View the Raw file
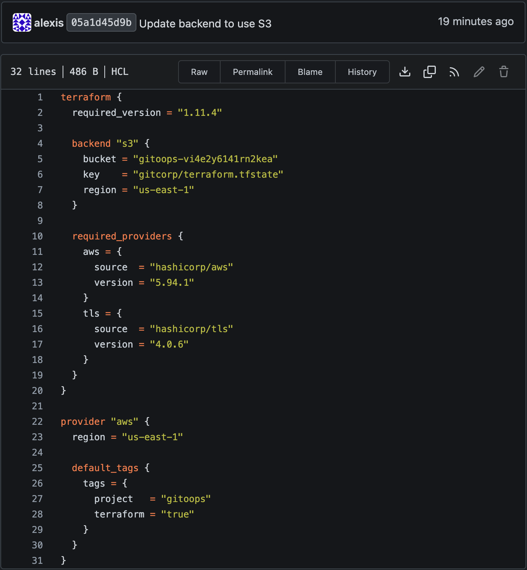This screenshot has width=527, height=570. point(199,72)
